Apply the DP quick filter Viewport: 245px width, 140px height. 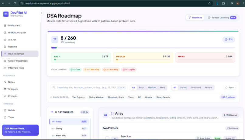[x=140, y=97]
